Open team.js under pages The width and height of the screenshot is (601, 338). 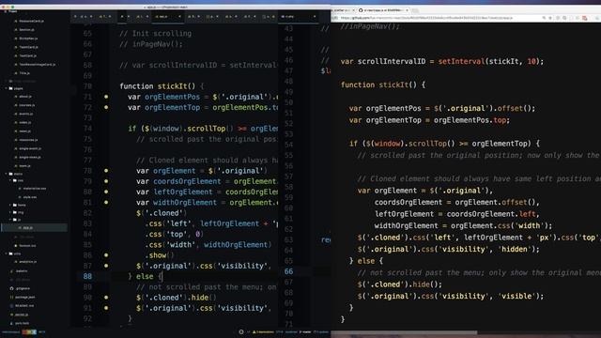click(x=25, y=165)
